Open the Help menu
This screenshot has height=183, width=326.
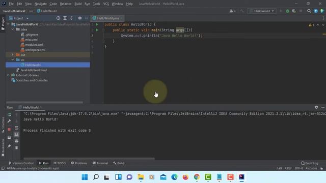129,4
